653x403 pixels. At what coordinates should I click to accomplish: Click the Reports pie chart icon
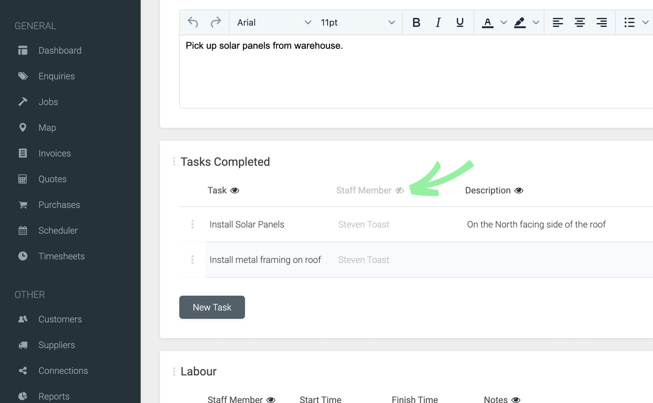(22, 396)
